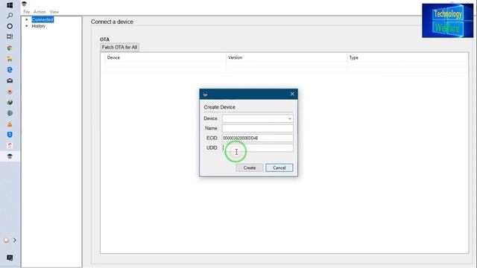Click the blue shield taskbar icon
477x268 pixels.
tap(10, 135)
